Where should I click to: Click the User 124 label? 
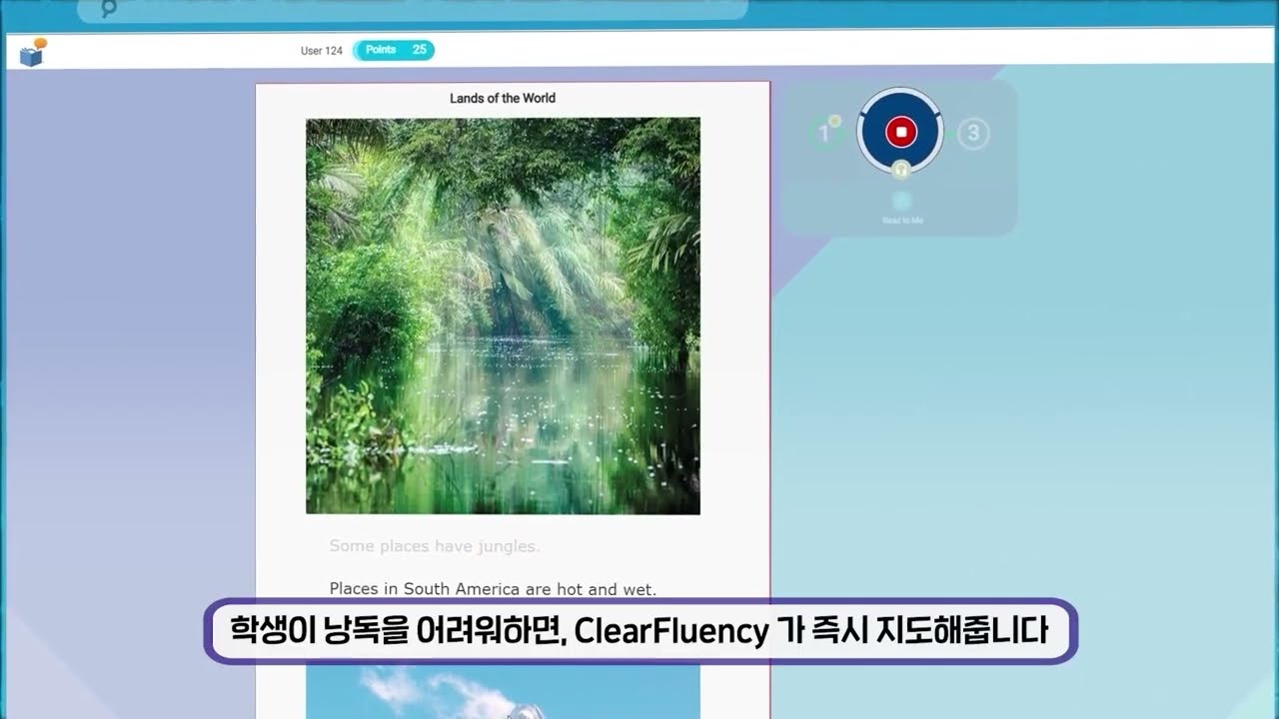click(322, 51)
